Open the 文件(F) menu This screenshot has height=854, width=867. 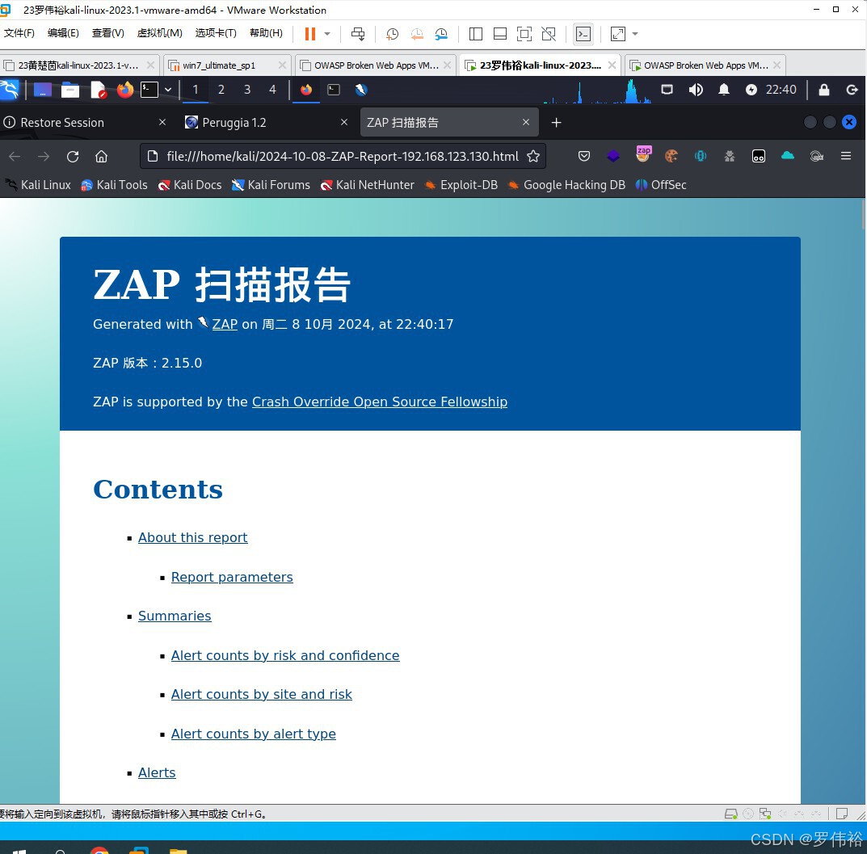point(19,33)
